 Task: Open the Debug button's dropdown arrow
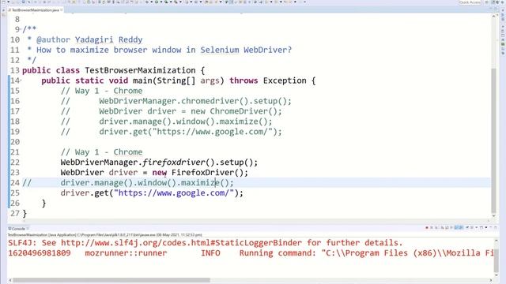[152, 2]
